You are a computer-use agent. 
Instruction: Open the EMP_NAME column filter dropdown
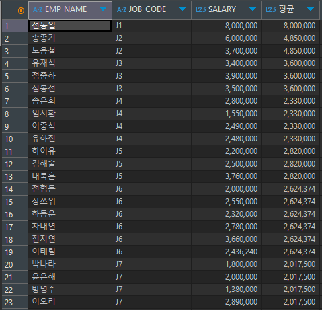pos(103,9)
